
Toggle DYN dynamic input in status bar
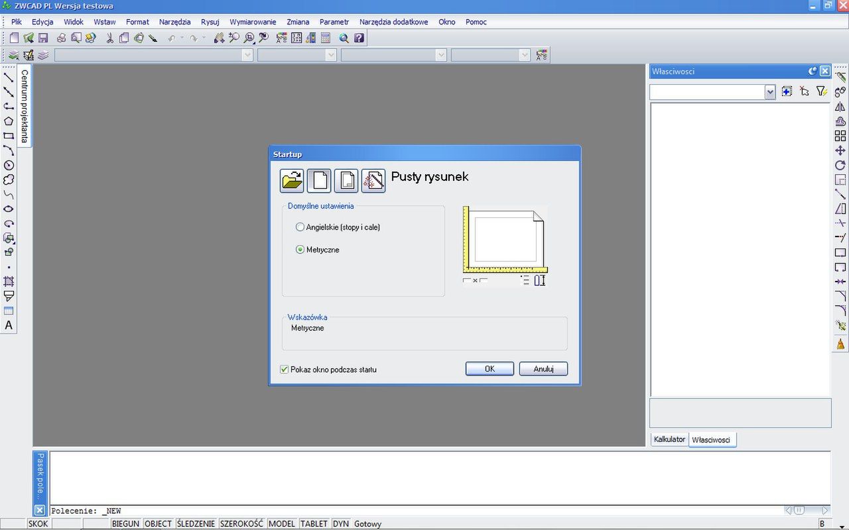click(341, 524)
